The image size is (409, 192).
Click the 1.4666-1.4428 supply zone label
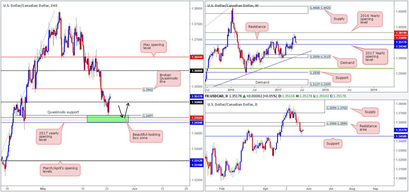coord(320,8)
